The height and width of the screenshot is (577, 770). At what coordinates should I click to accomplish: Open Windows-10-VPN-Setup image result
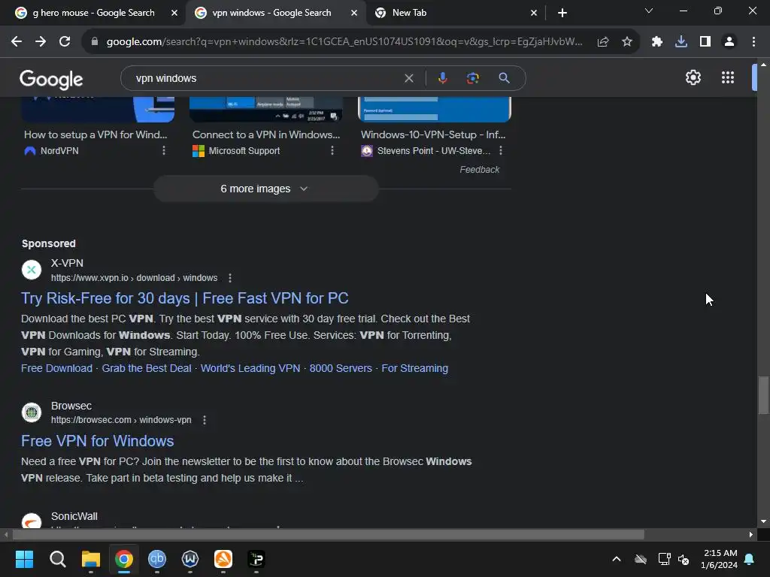tap(433, 134)
